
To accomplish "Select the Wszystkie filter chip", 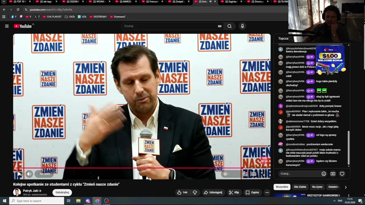I will (x=282, y=187).
